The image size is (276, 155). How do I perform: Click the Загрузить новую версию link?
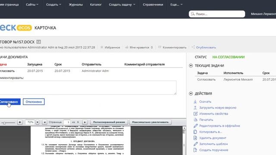pos(218,108)
